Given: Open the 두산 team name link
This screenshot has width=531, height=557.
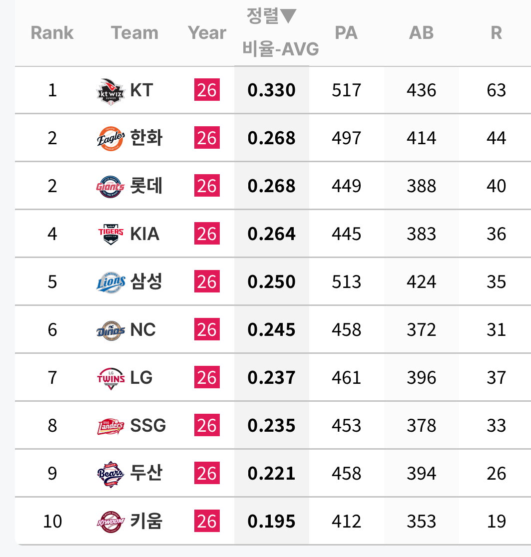Looking at the screenshot, I should [x=146, y=473].
